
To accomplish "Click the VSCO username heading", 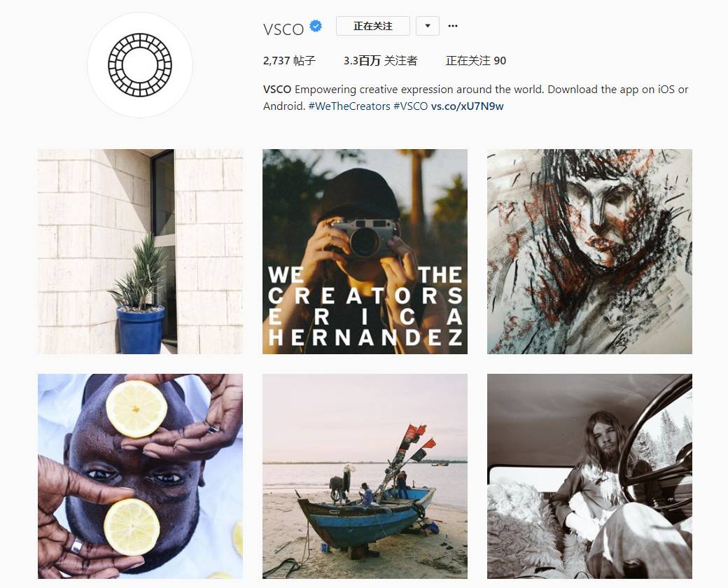I will point(283,29).
